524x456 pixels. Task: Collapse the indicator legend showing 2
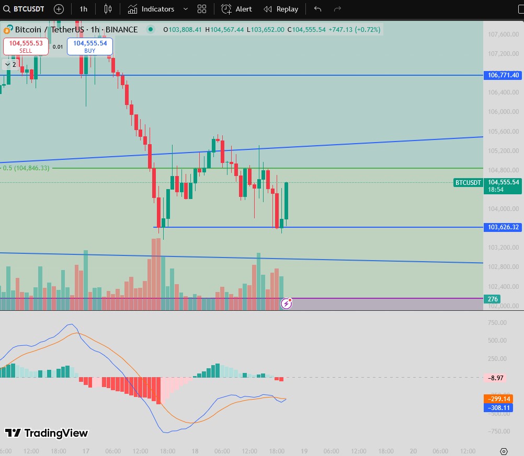coord(10,64)
